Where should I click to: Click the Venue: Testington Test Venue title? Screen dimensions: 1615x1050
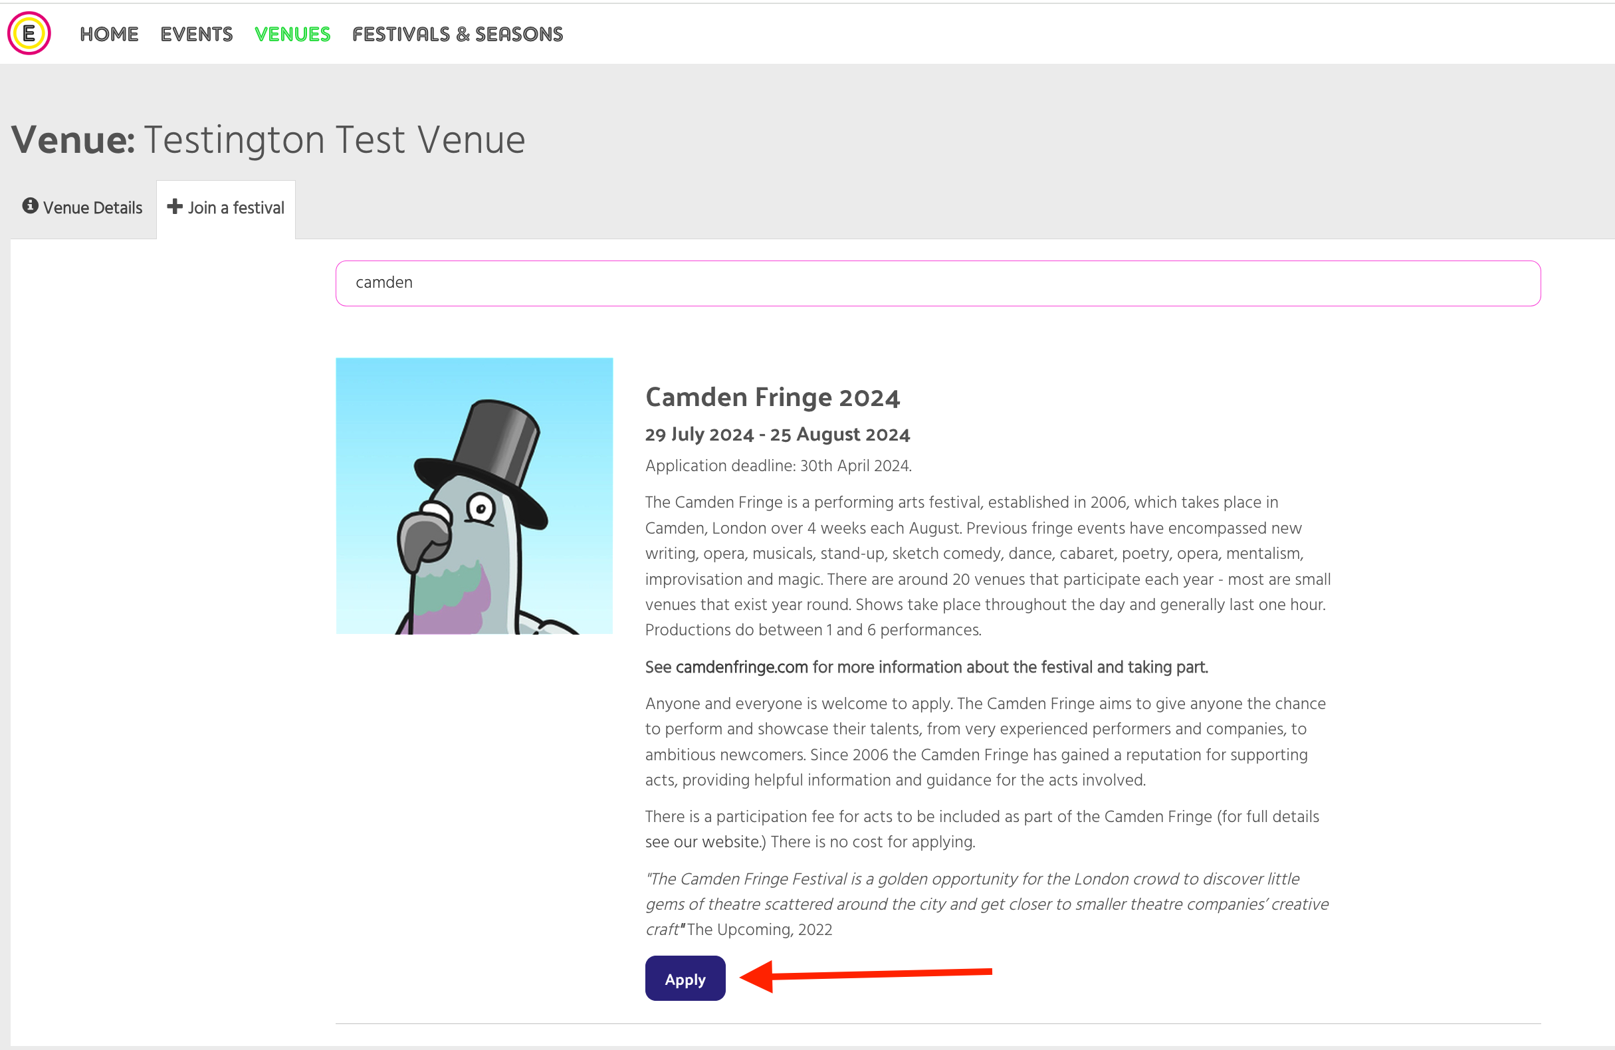(268, 140)
